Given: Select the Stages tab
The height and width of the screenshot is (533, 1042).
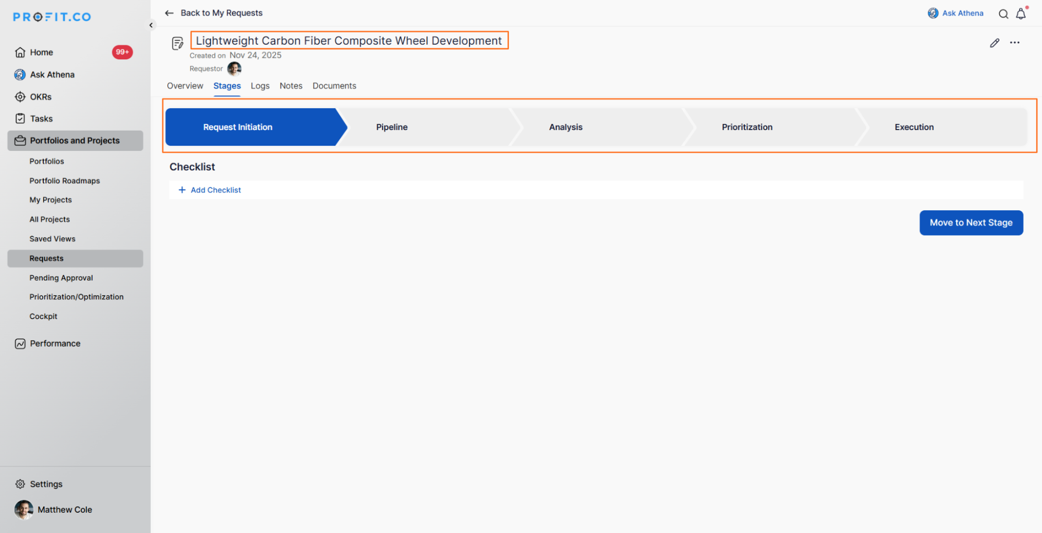Looking at the screenshot, I should (227, 86).
